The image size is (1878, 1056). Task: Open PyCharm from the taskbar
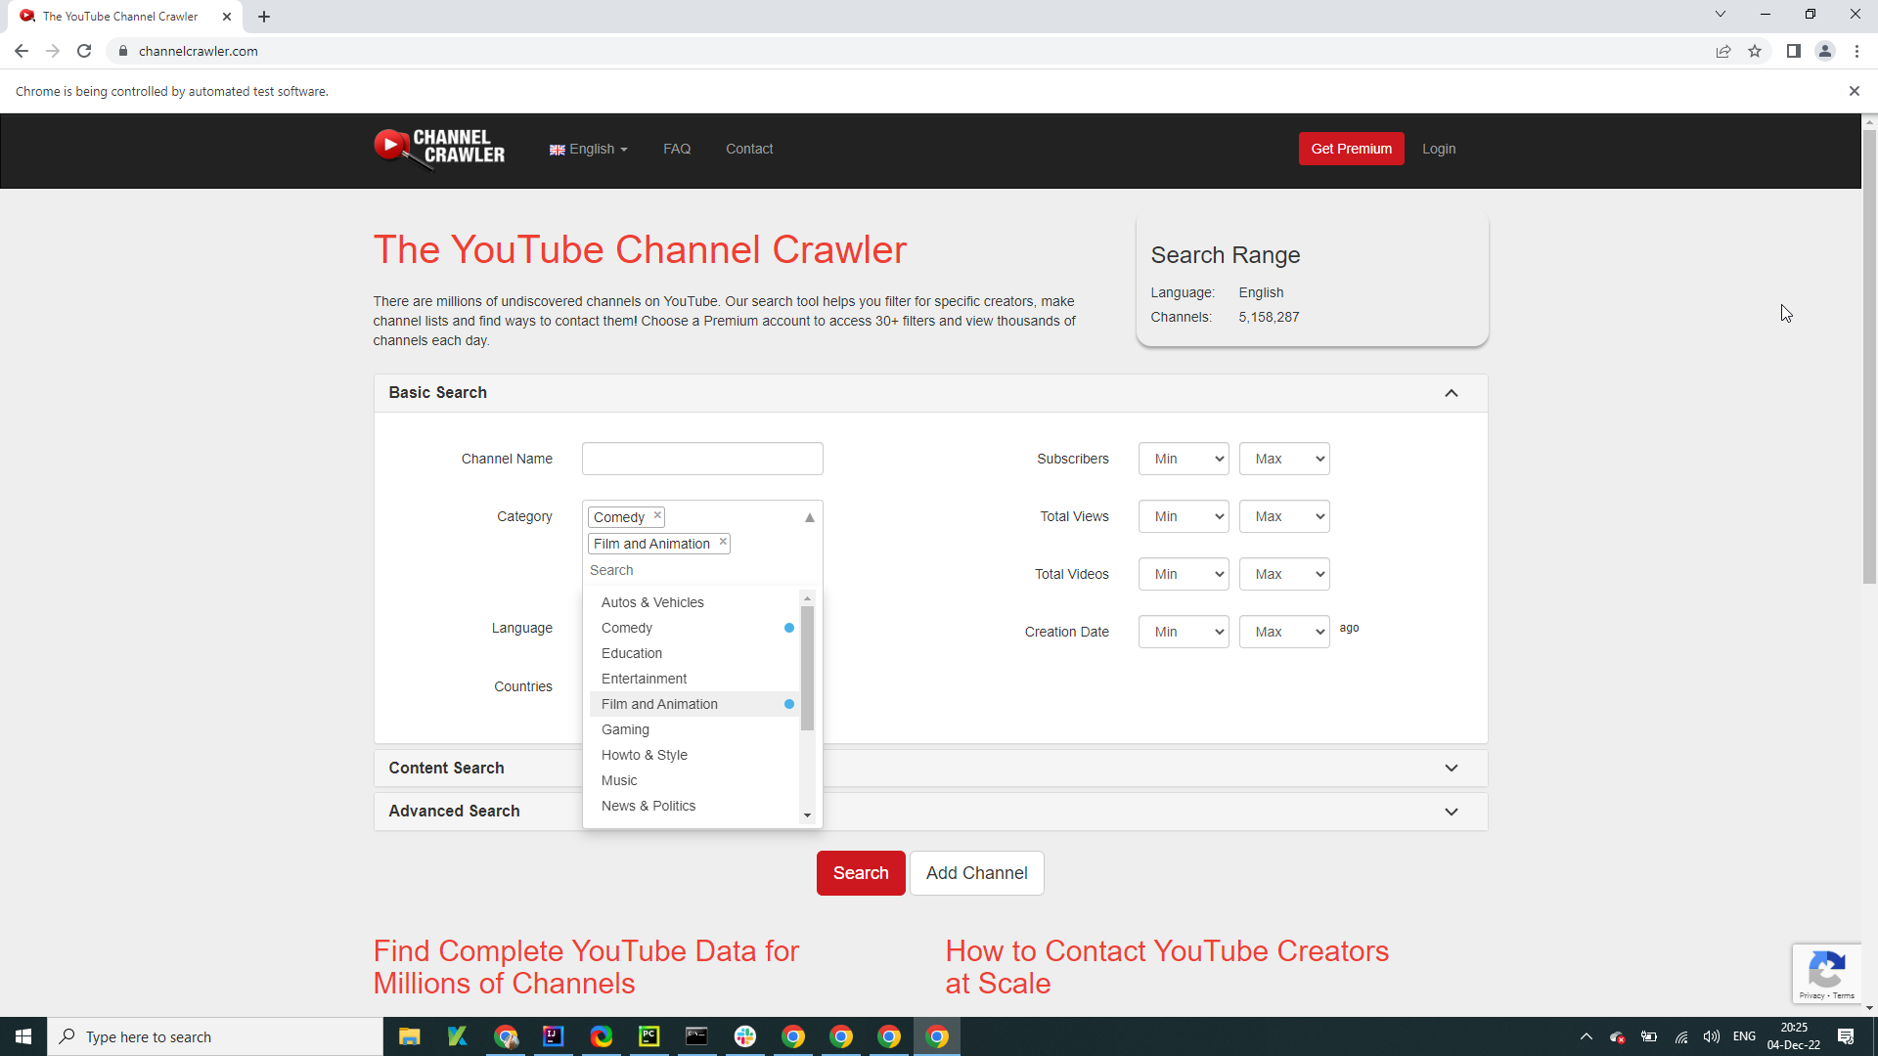[x=649, y=1036]
